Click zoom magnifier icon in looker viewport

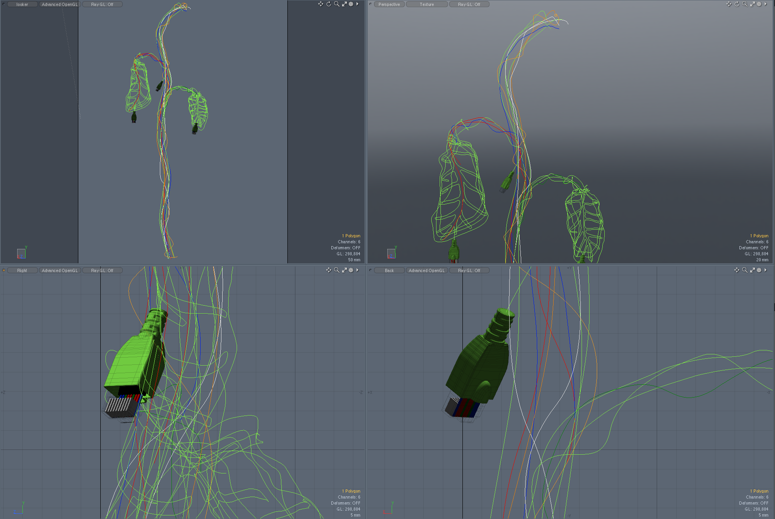(x=337, y=4)
